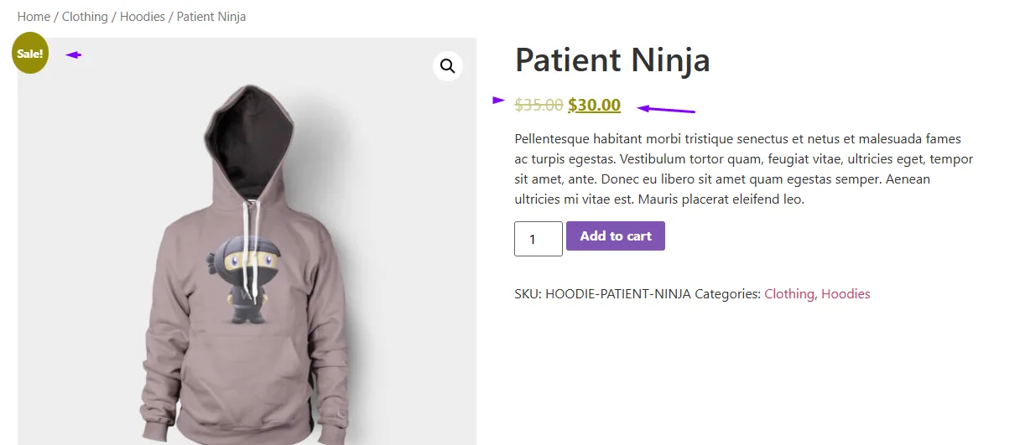Click the round Sale! badge

click(x=30, y=54)
